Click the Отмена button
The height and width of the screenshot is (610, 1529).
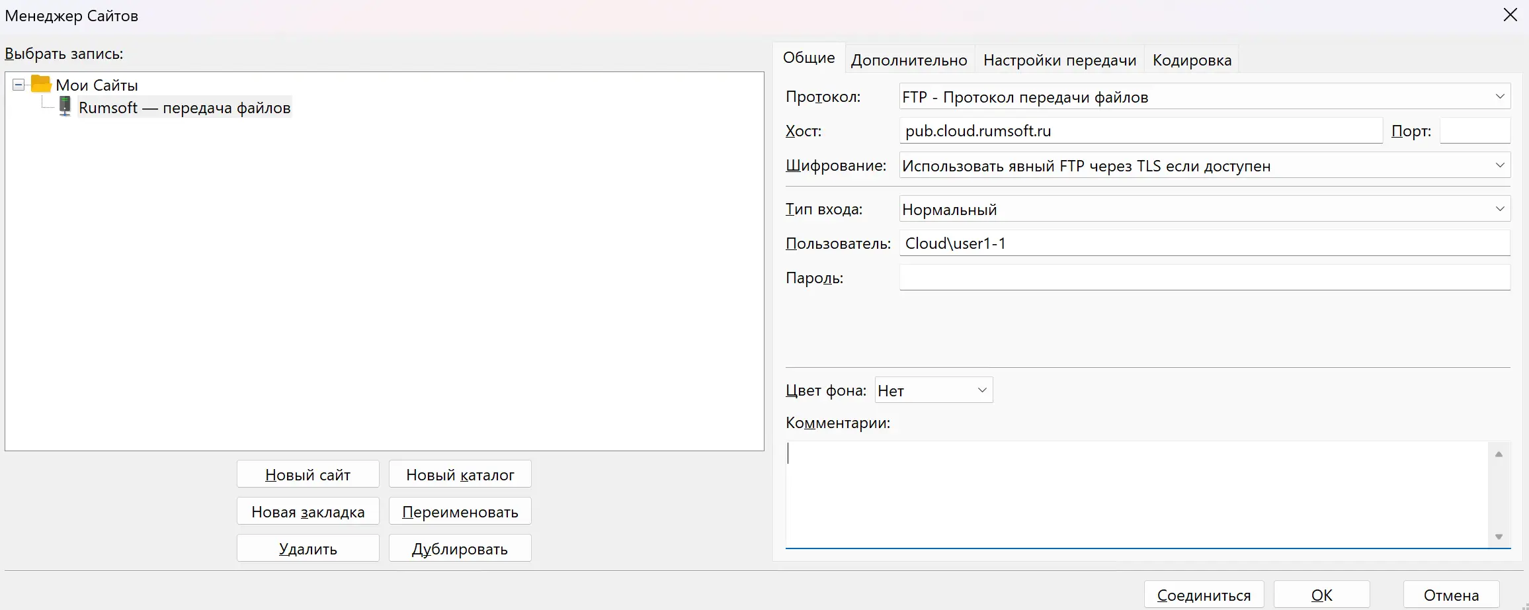[x=1451, y=595]
